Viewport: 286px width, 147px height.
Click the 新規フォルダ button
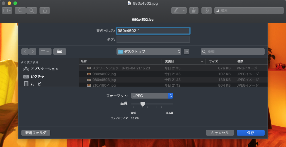point(36,133)
